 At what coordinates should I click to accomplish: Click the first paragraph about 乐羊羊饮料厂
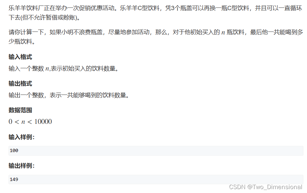coord(155,13)
